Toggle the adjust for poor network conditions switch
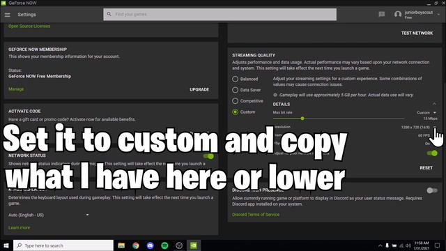 [432, 153]
